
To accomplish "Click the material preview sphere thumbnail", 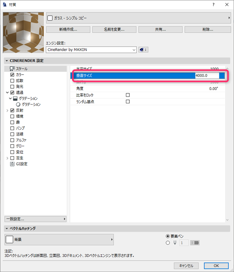I will coord(23,33).
